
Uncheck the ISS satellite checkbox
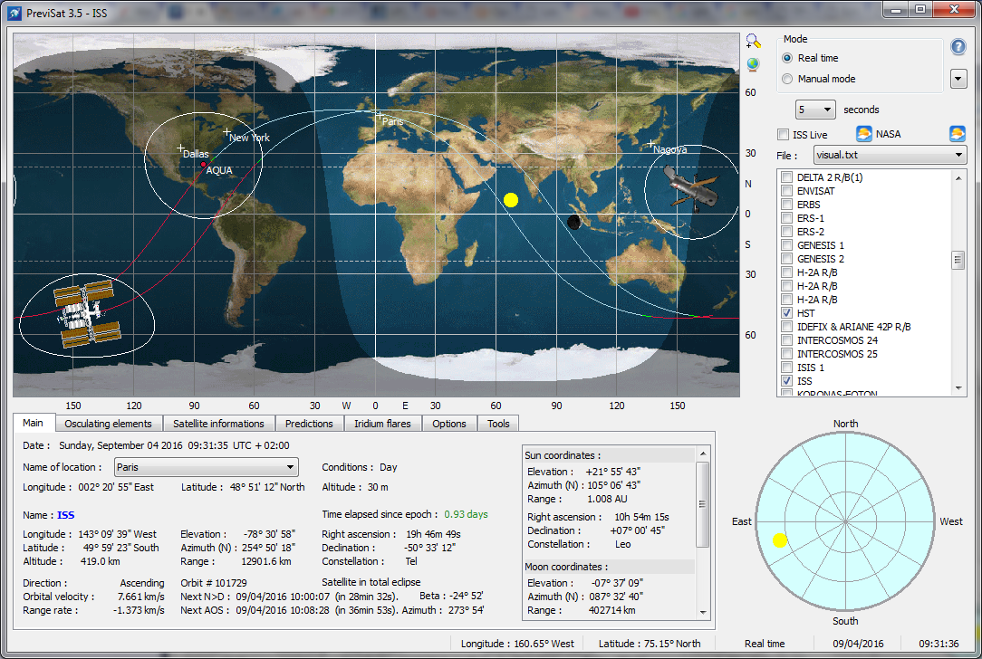point(787,380)
